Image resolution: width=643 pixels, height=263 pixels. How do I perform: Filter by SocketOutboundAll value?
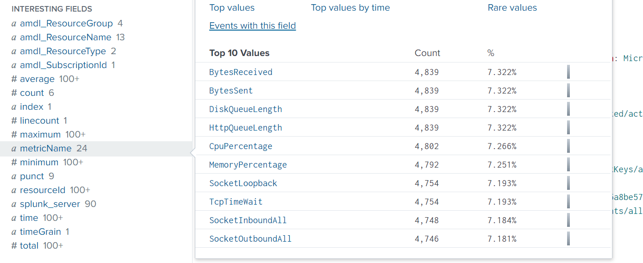250,239
